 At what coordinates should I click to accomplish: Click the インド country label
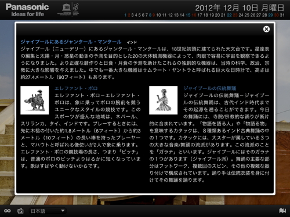coord(132,42)
